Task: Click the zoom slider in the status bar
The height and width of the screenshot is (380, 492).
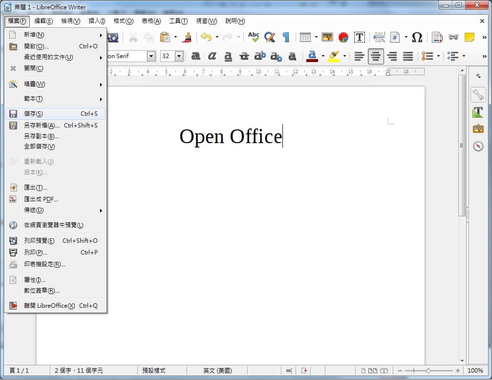Action: click(x=428, y=371)
